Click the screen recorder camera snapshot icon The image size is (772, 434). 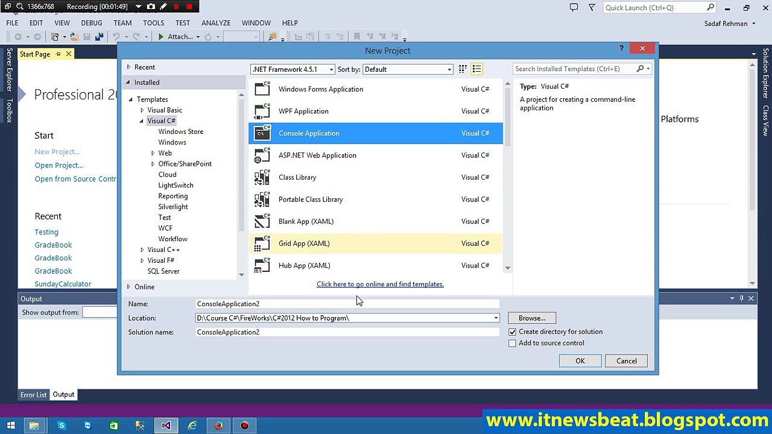tap(151, 7)
